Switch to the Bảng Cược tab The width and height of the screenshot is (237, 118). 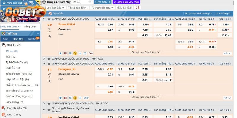coord(30,27)
